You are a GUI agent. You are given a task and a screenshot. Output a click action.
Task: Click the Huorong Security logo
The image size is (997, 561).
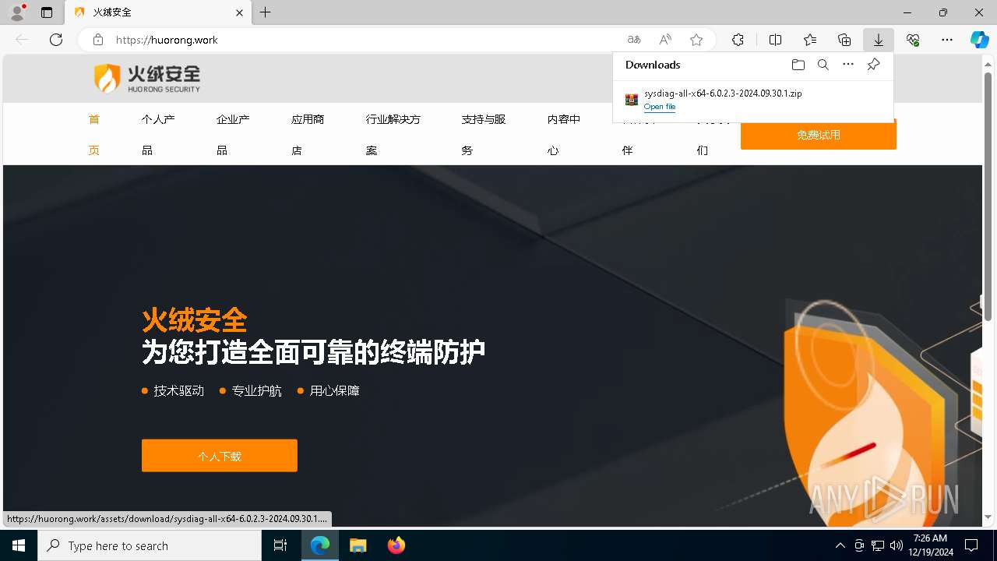[x=147, y=79]
